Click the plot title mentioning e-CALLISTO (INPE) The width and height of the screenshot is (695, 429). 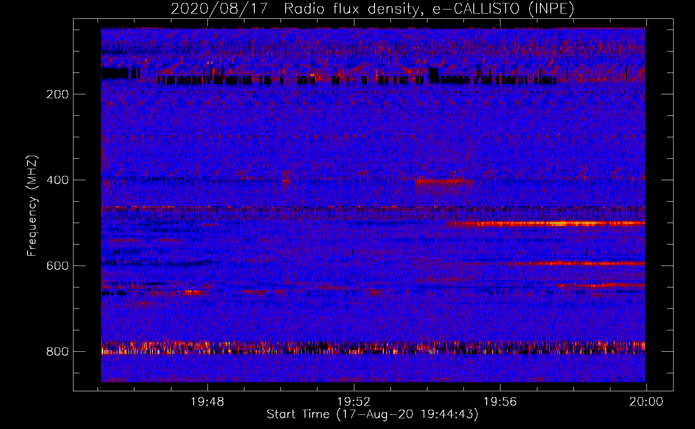click(372, 9)
